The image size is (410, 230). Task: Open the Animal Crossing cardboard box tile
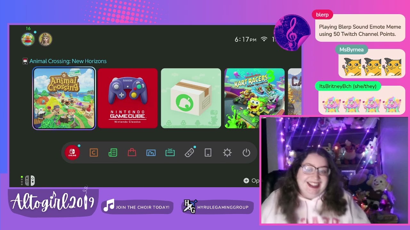point(191,98)
